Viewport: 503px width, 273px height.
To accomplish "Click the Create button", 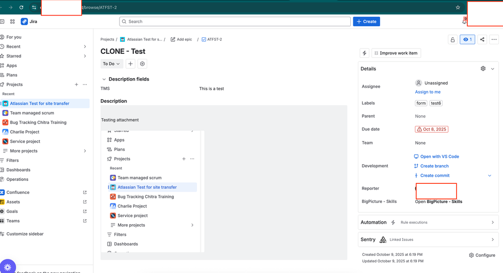I will (366, 22).
